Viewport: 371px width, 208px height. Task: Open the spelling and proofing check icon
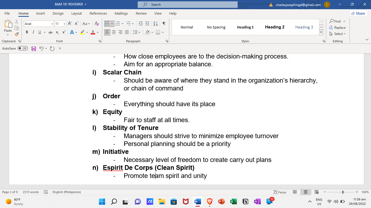click(x=46, y=192)
